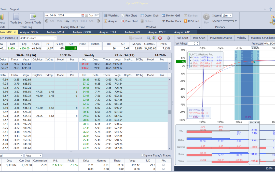Step forward with the double-right arrow
The height and width of the screenshot is (172, 275).
(99, 21)
